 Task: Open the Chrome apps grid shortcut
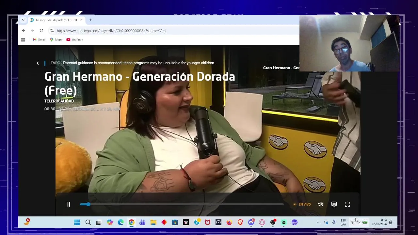[x=23, y=39]
